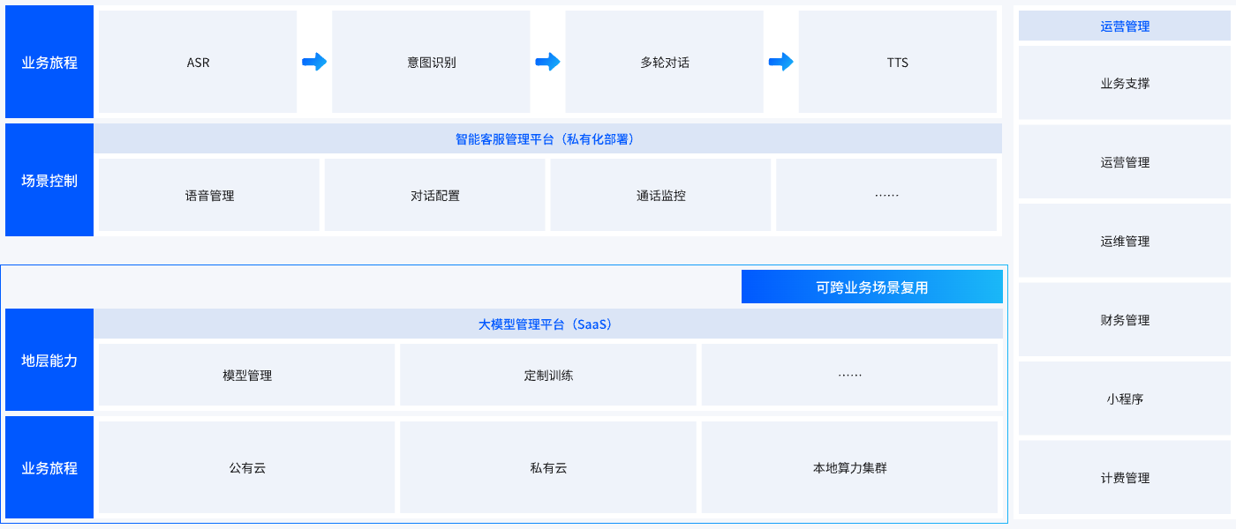Click the 场景控制 blue label
This screenshot has height=529, width=1236.
tap(49, 180)
